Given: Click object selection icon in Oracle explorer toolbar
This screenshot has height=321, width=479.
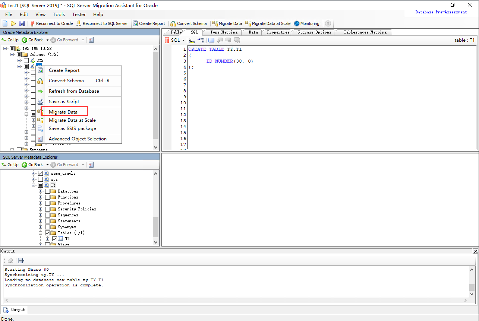Looking at the screenshot, I should click(x=91, y=40).
